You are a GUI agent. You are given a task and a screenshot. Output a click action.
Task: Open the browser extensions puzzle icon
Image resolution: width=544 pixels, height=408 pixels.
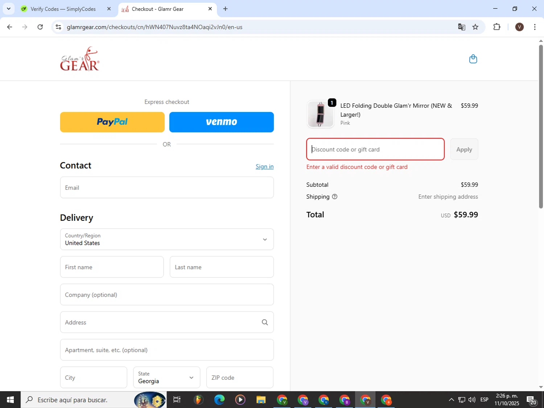coord(497,27)
